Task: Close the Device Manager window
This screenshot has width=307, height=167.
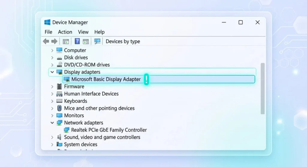Action: tap(258, 22)
